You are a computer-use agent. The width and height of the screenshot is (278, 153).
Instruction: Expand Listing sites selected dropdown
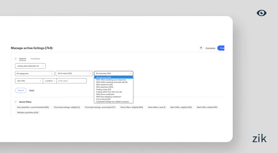tap(30, 66)
